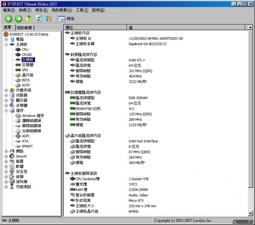Click the 安全性 shield icon in tree

[x=12, y=171]
